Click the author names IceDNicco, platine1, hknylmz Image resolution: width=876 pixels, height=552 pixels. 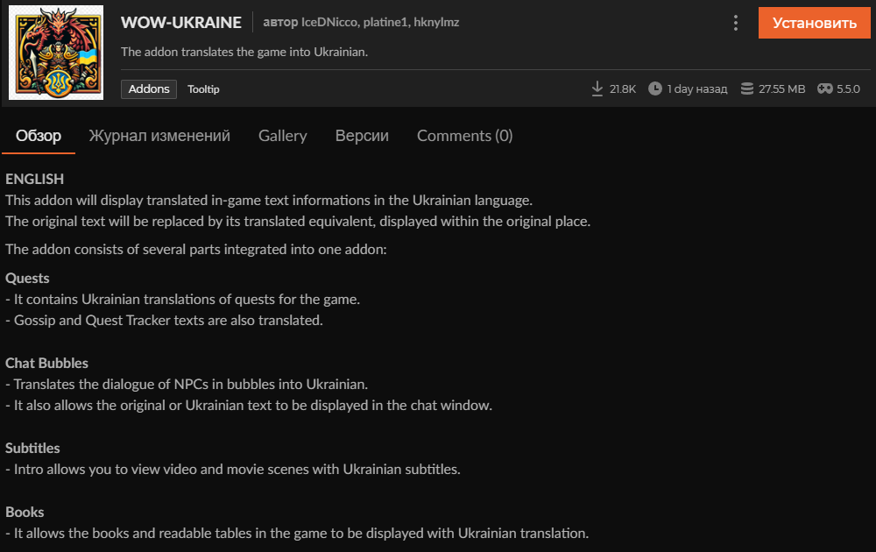click(x=380, y=23)
